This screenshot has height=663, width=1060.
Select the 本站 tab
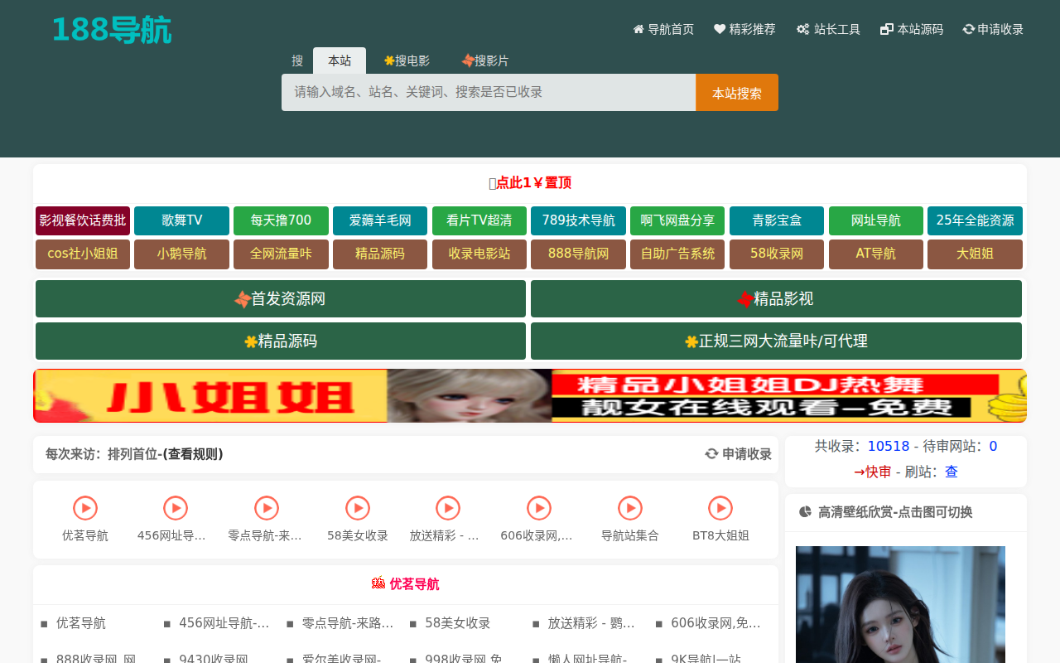pos(340,60)
